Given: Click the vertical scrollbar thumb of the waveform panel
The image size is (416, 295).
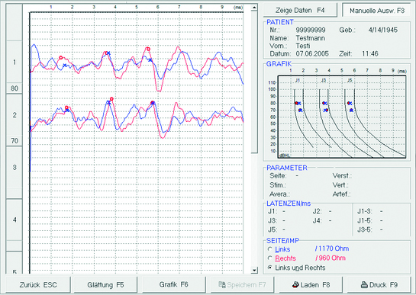Looking at the screenshot, I should click(254, 82).
